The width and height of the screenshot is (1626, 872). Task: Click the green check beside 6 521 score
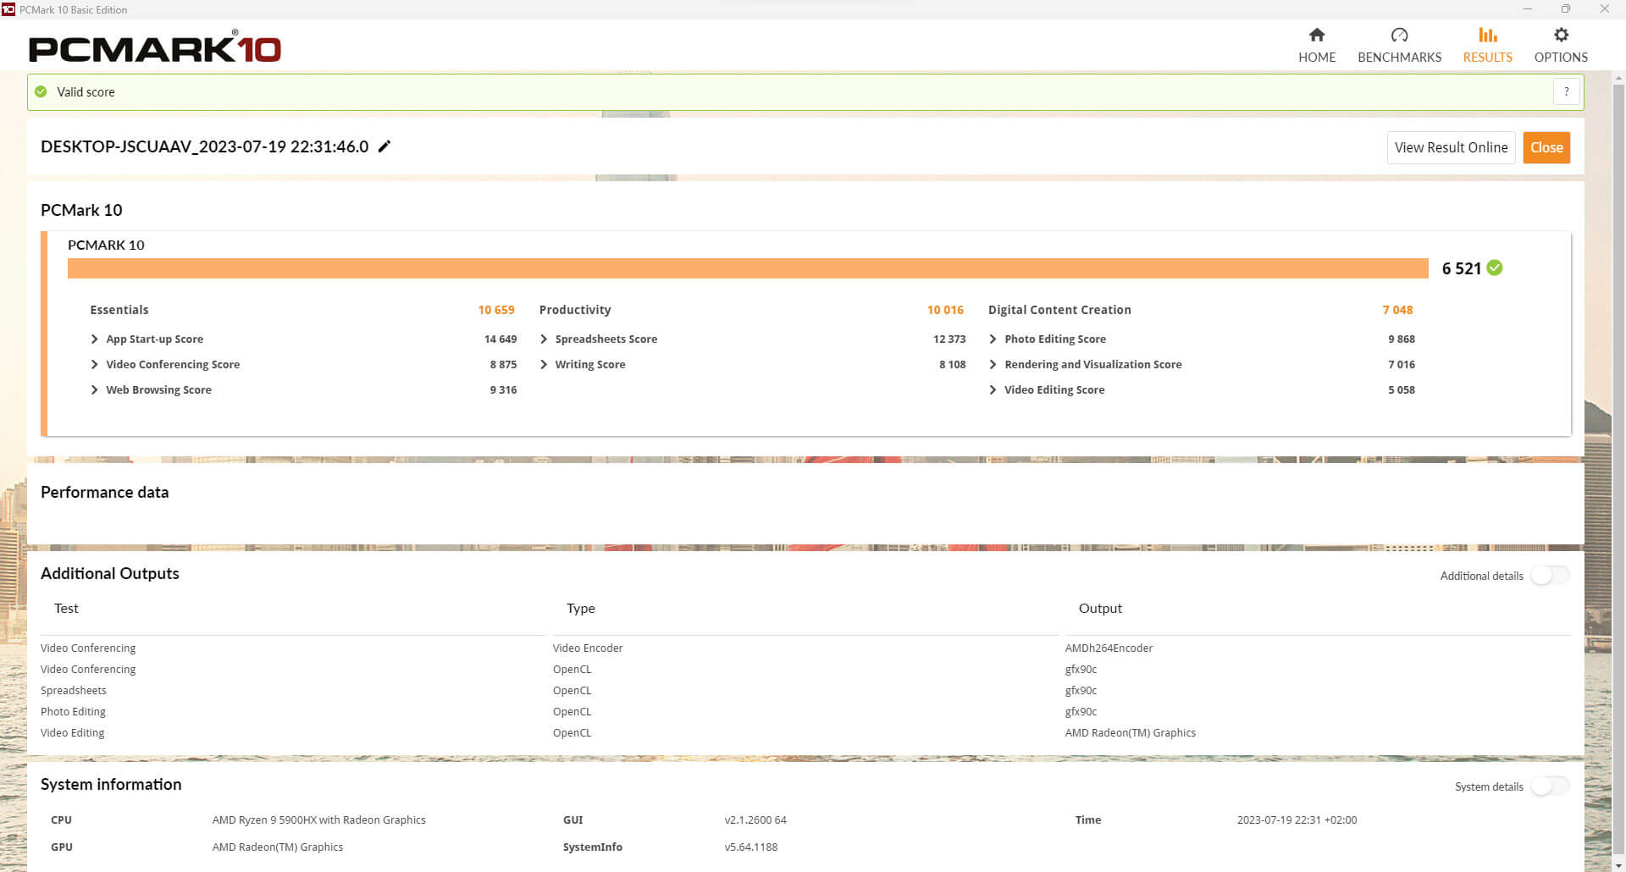coord(1495,268)
